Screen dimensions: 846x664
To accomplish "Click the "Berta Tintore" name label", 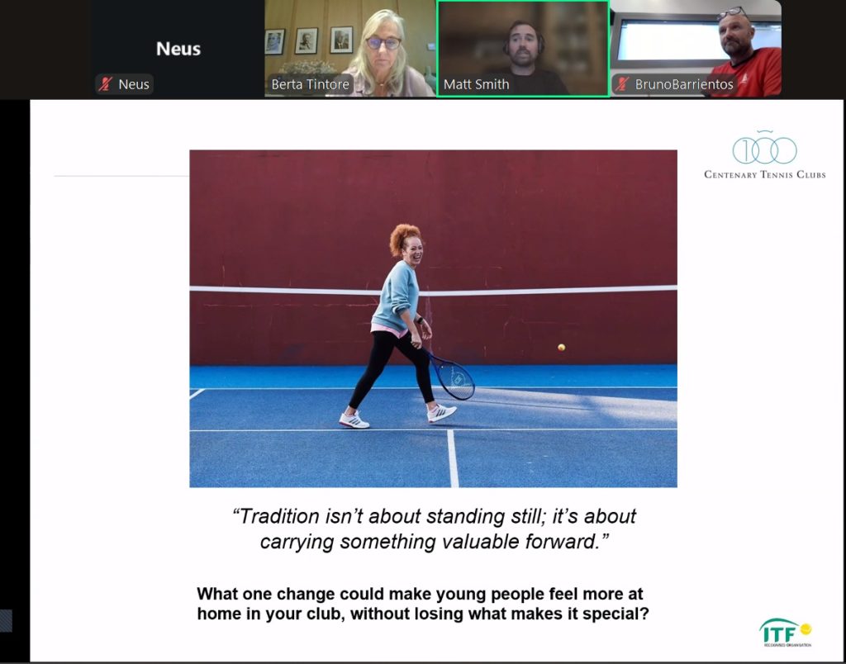I will pos(310,84).
